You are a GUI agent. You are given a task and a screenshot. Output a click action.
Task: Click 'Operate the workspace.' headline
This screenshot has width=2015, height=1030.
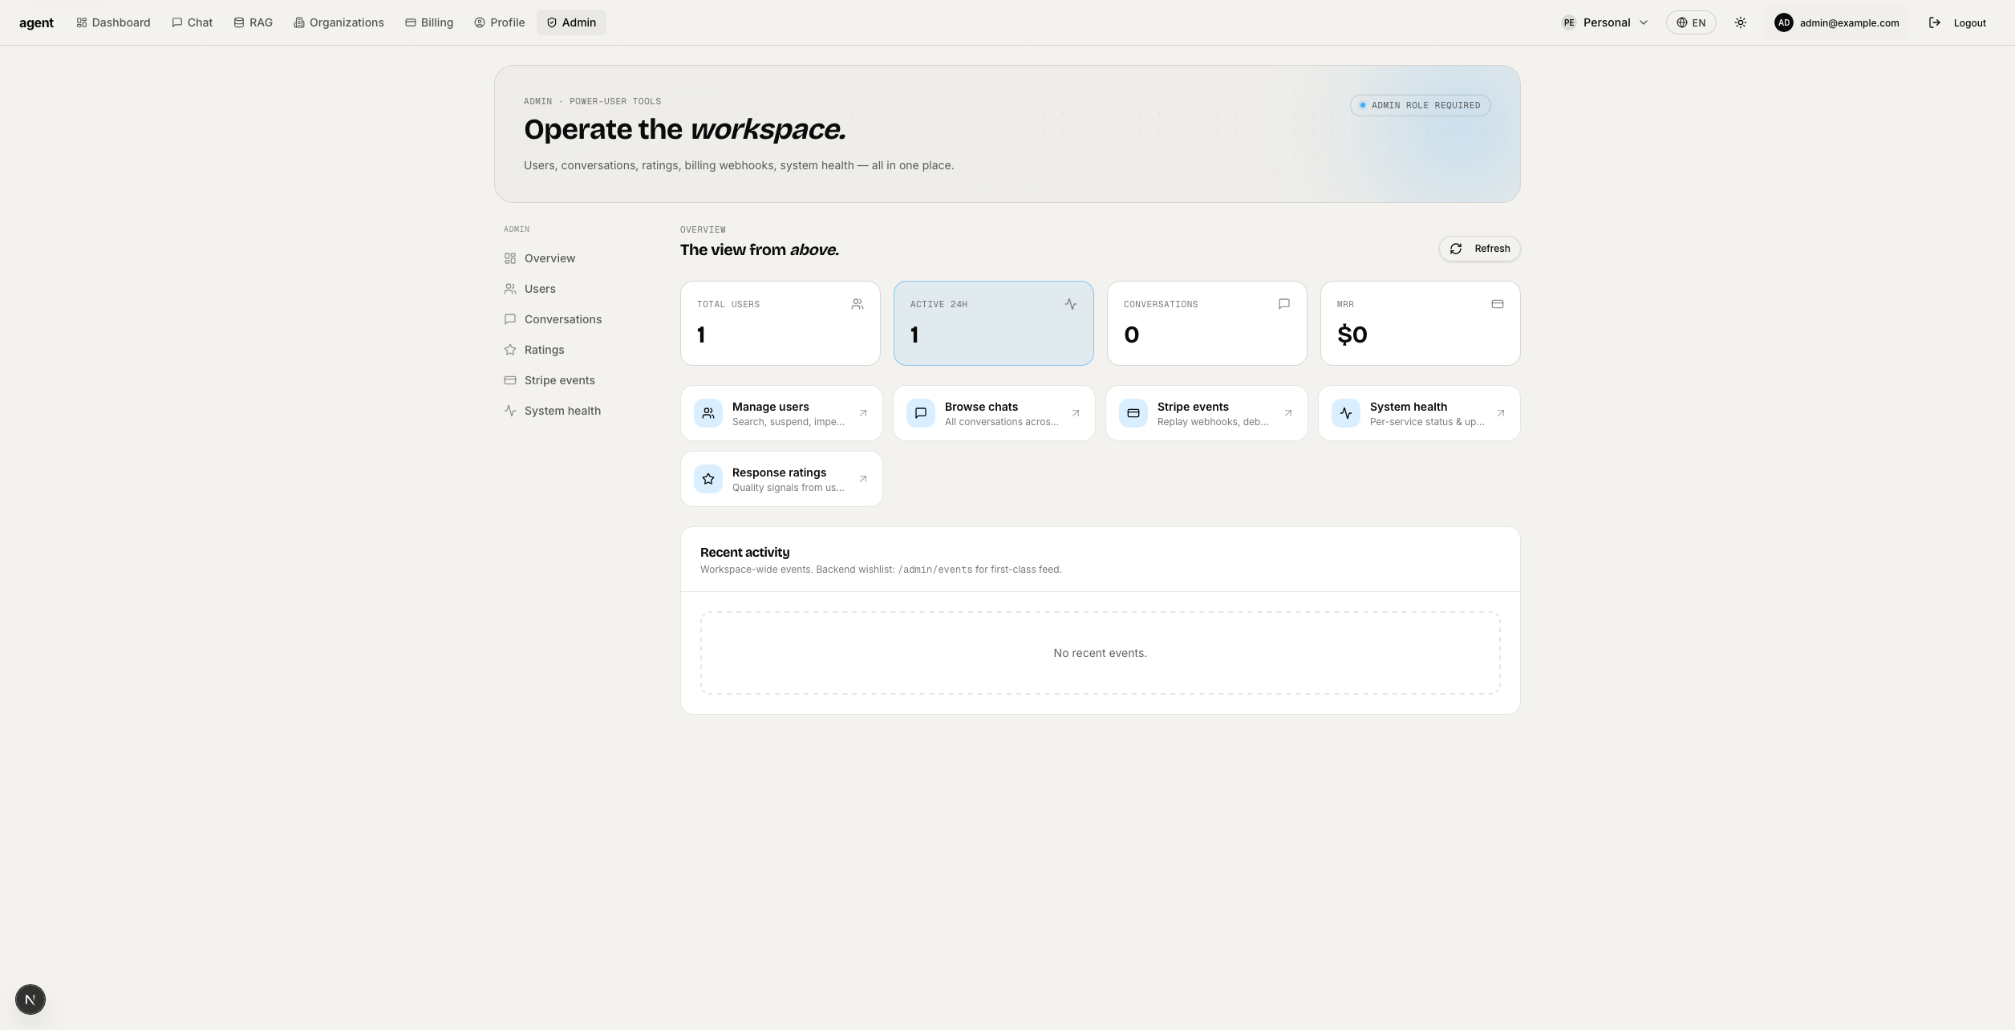coord(685,129)
